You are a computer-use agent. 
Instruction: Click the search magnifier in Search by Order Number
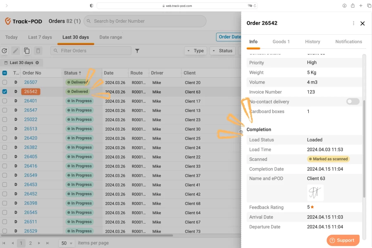pos(88,21)
